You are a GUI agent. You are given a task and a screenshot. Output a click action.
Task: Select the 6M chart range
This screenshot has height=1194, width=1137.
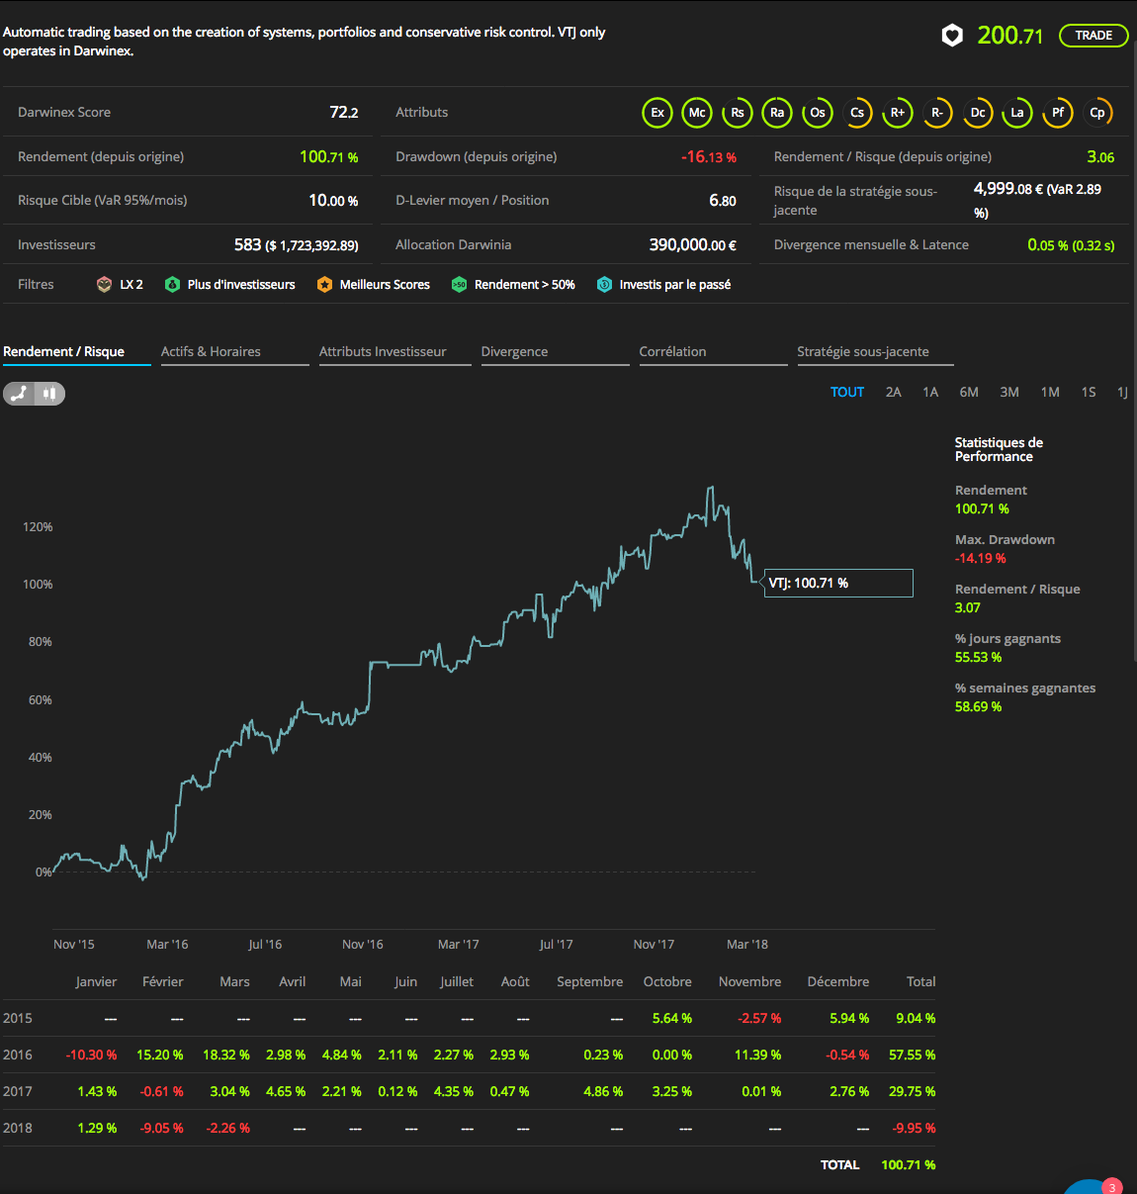(x=969, y=393)
